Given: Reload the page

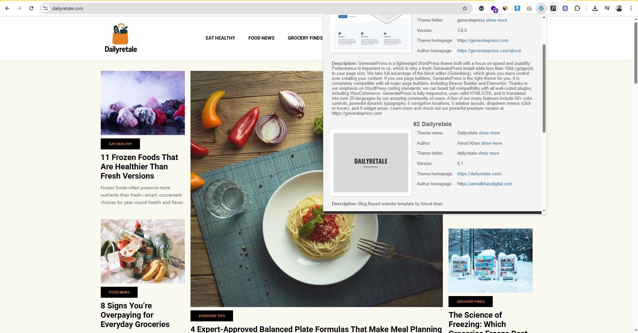Looking at the screenshot, I should (31, 8).
